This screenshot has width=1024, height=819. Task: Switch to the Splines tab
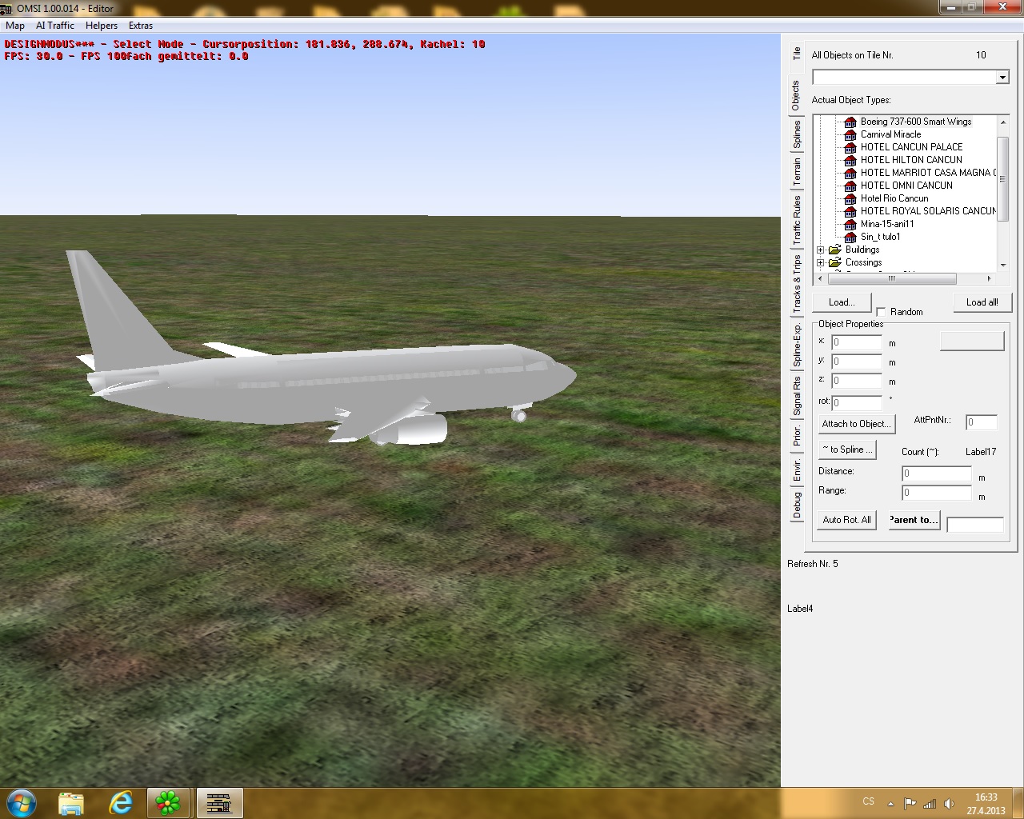click(x=797, y=134)
